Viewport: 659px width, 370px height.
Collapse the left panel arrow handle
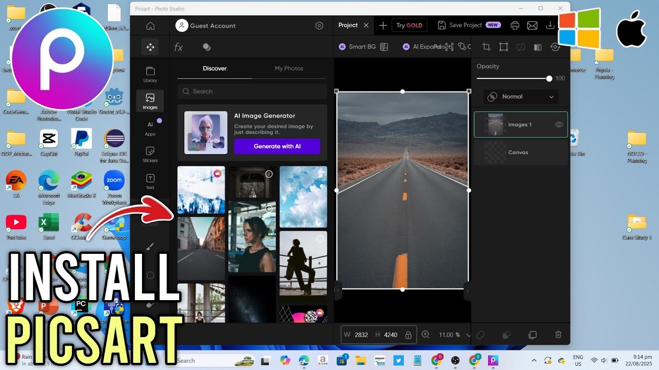(x=338, y=290)
